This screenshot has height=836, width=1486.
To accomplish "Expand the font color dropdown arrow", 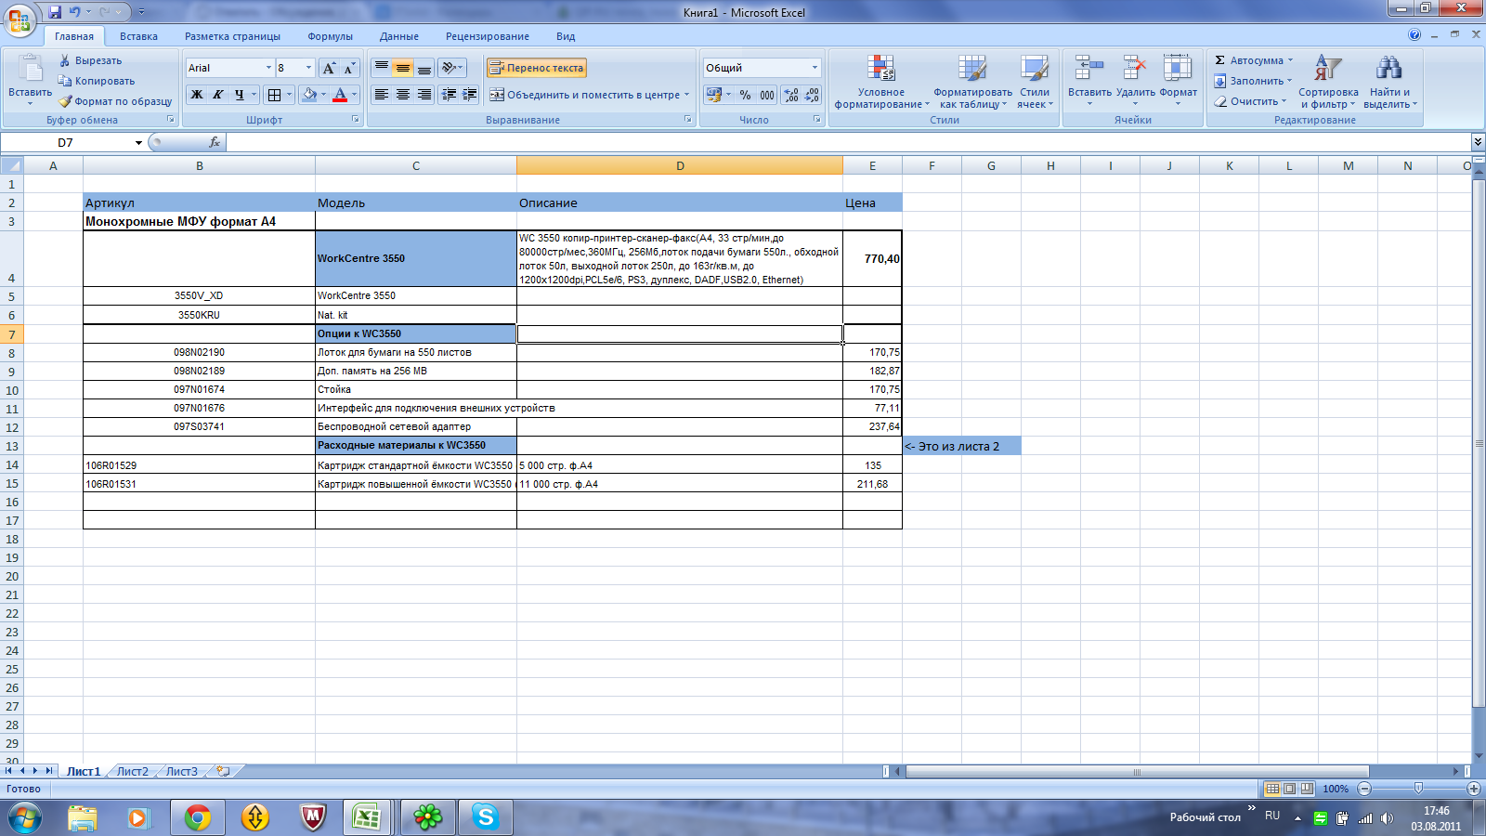I will [355, 95].
